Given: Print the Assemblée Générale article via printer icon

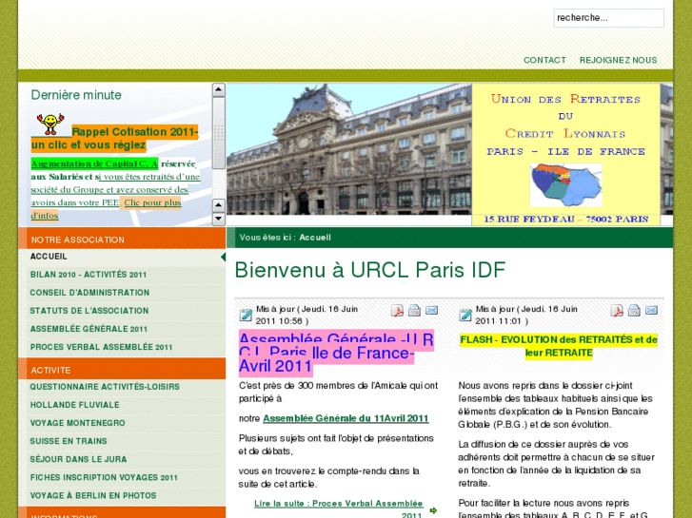Looking at the screenshot, I should pos(414,311).
